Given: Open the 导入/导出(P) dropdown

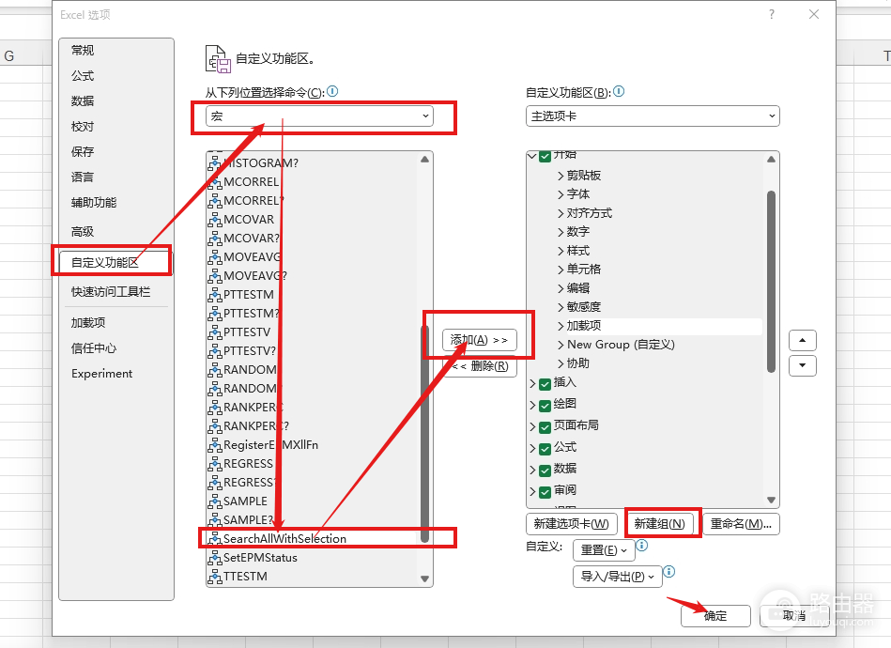Looking at the screenshot, I should [x=617, y=576].
